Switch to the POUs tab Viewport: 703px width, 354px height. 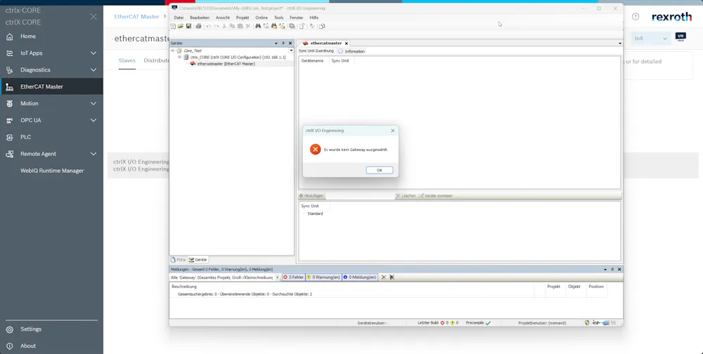pos(179,259)
